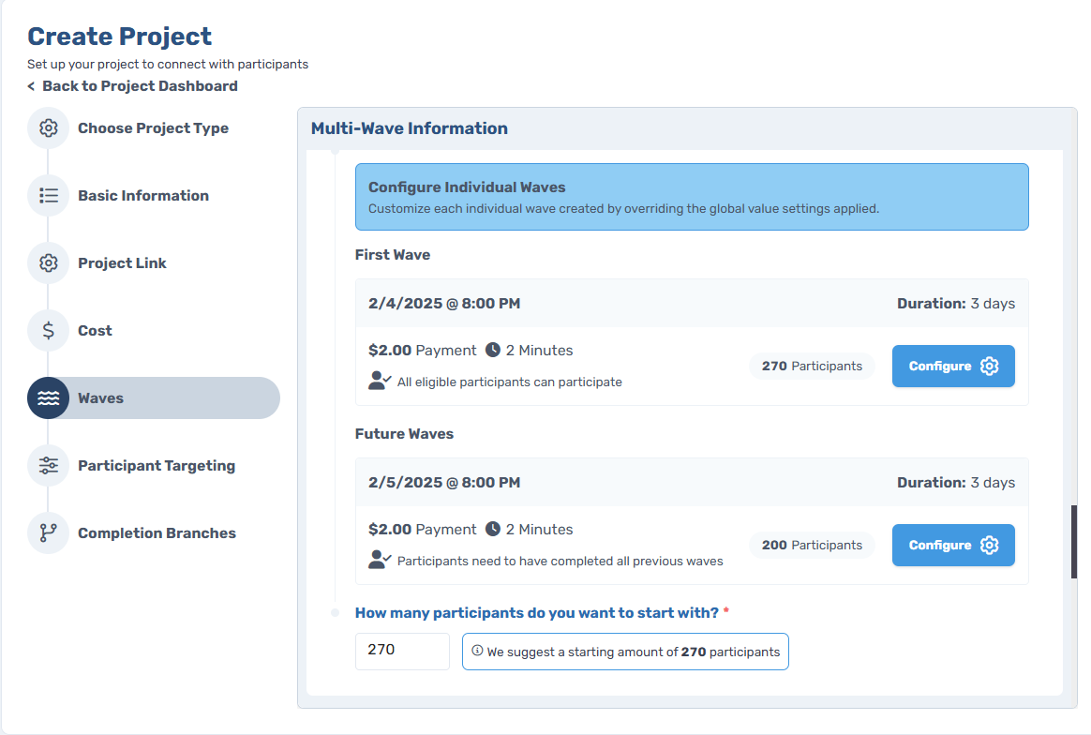Click the Create Project page title
The height and width of the screenshot is (735, 1091).
click(120, 37)
